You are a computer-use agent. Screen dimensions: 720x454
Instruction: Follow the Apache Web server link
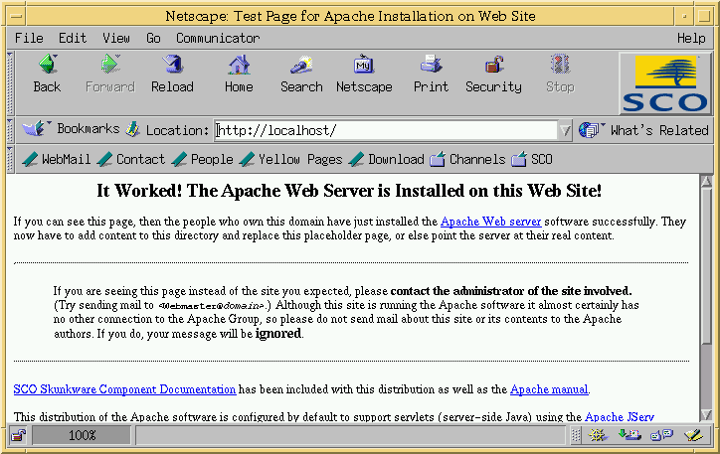(491, 222)
